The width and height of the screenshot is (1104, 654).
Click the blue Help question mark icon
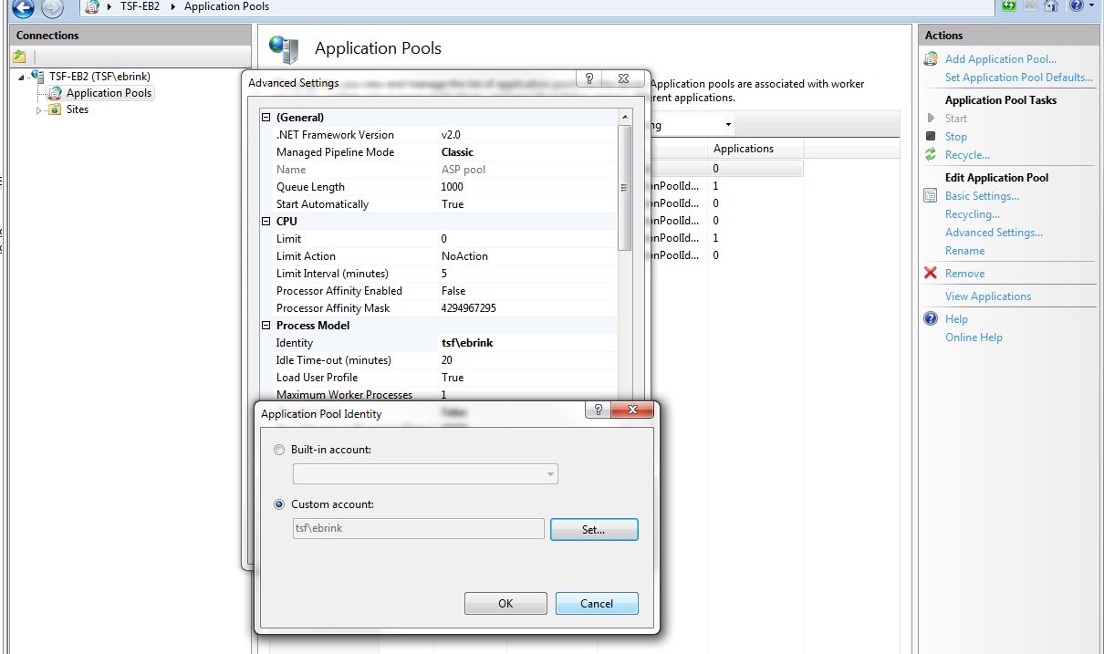point(931,319)
